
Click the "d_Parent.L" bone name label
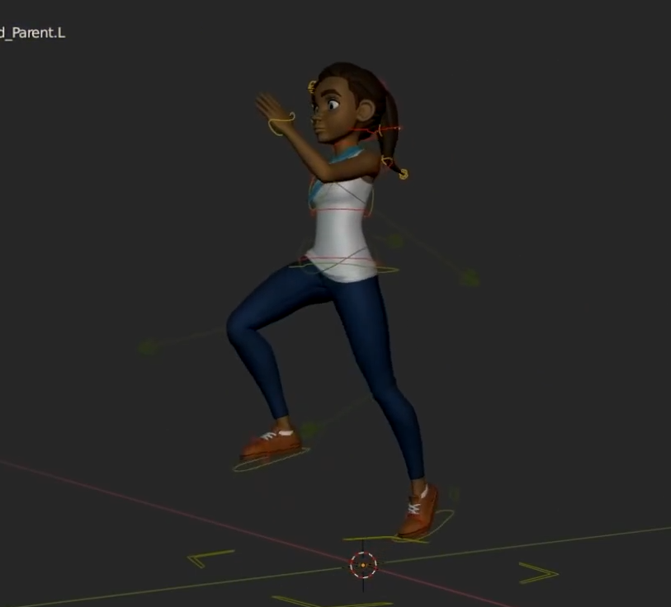[x=33, y=33]
